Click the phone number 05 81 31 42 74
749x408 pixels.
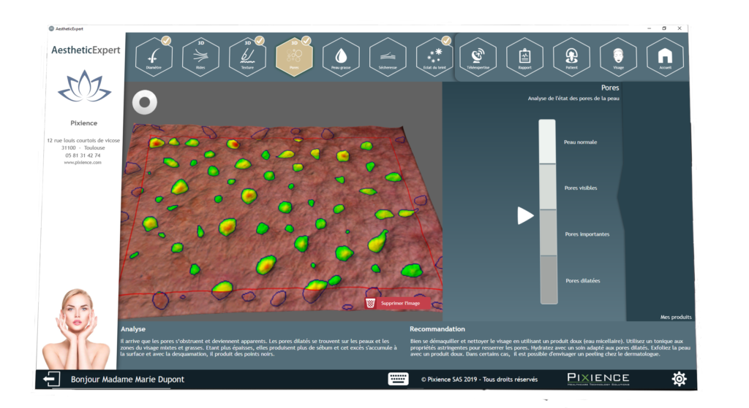point(83,155)
